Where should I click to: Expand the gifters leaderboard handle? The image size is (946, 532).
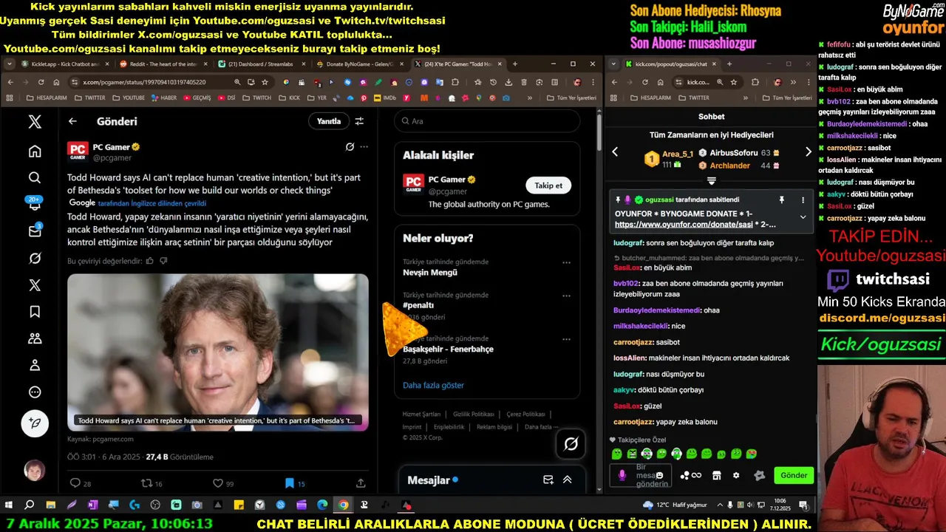click(711, 180)
